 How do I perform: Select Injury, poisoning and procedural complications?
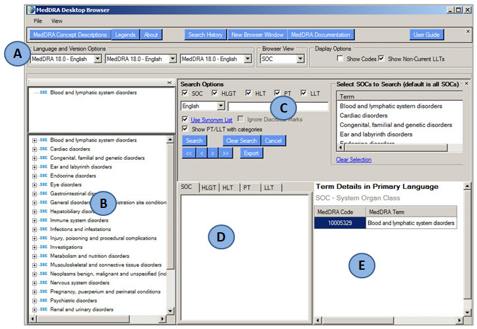click(104, 238)
